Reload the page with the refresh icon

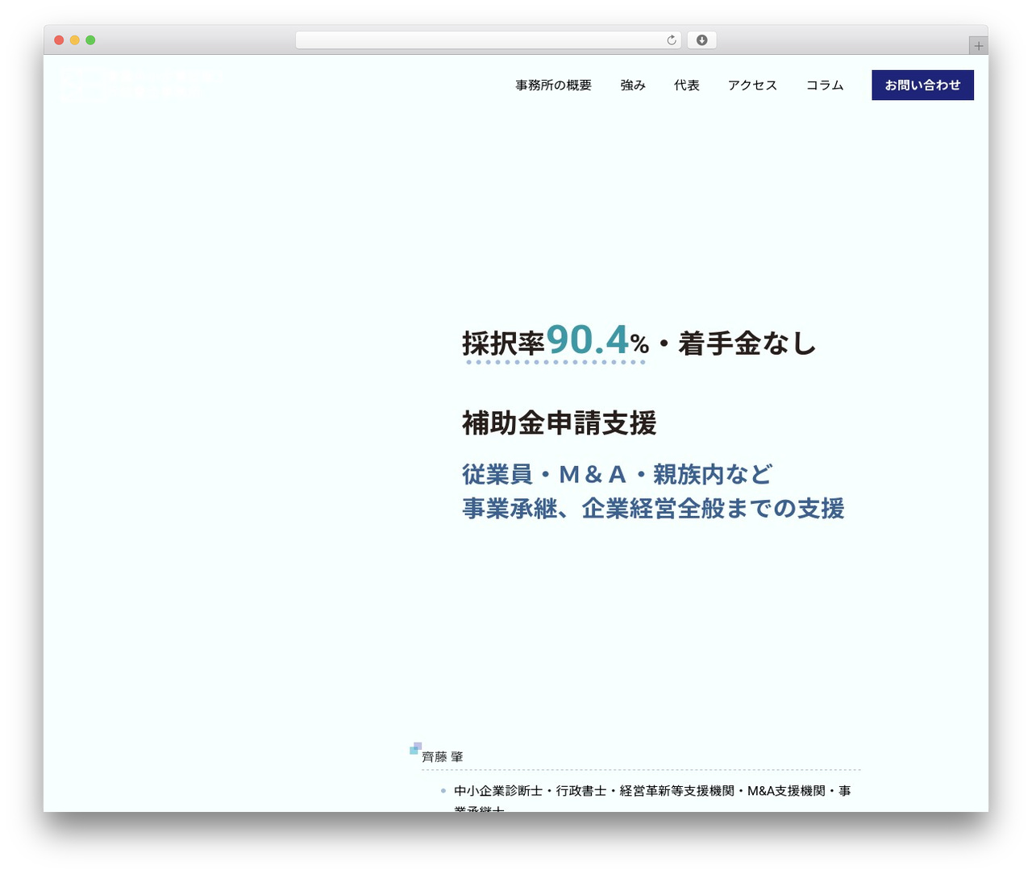tap(671, 40)
